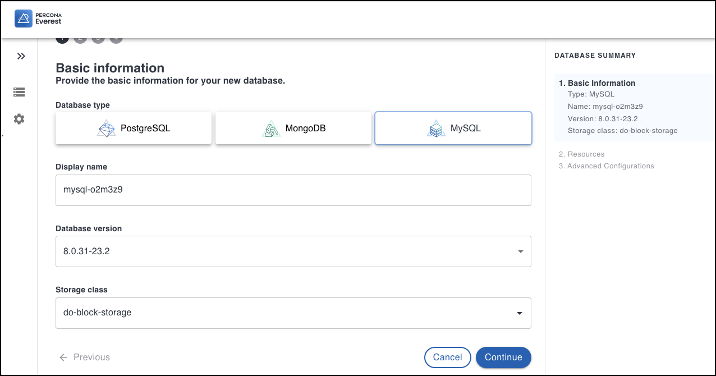This screenshot has height=376, width=716.
Task: Choose PostgreSQL as the database type
Action: (x=133, y=128)
